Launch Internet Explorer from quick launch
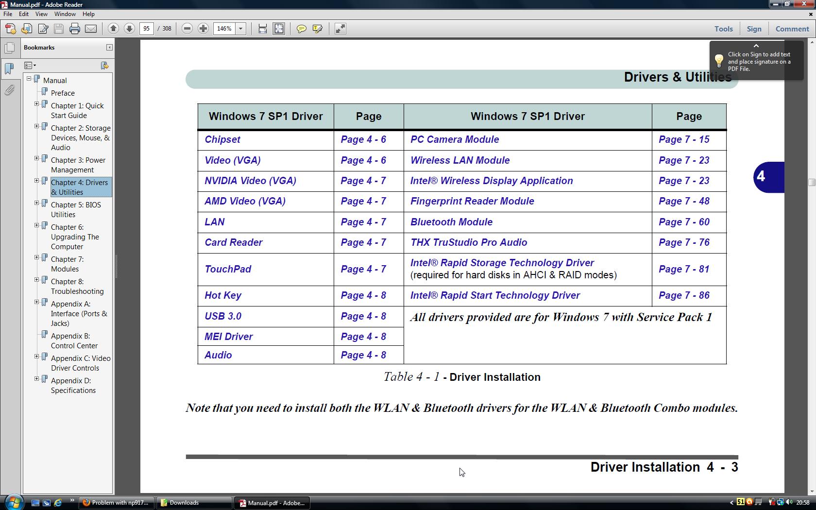Viewport: 816px width, 510px height. tap(58, 503)
